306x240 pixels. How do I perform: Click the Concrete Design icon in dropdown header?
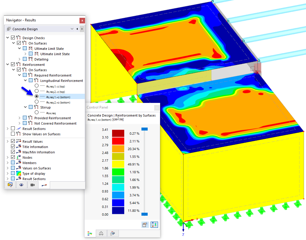(x=9, y=29)
